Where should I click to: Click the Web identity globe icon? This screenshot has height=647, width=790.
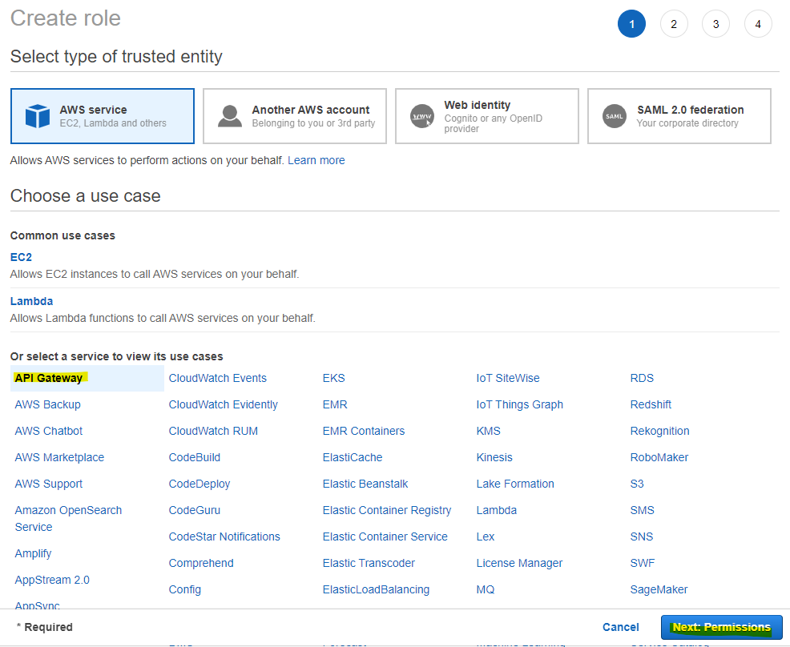pos(422,115)
